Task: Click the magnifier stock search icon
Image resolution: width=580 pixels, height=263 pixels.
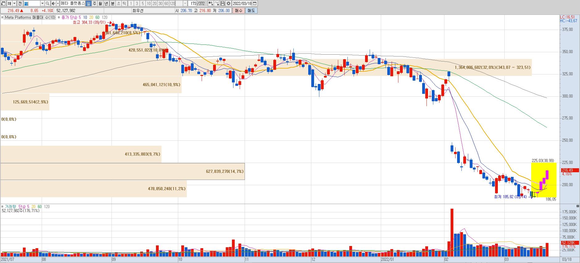Action: click(47, 3)
